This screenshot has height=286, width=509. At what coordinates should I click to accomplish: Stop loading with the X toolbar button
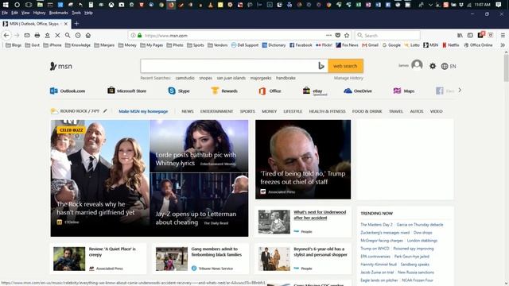pos(57,35)
